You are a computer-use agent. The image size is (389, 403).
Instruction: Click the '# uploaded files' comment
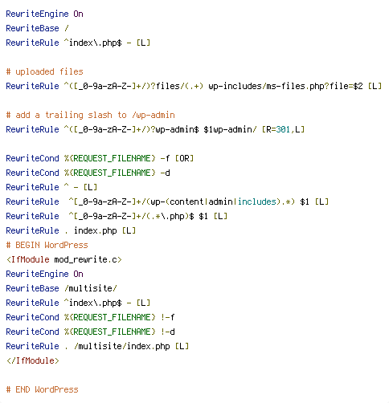[x=44, y=71]
